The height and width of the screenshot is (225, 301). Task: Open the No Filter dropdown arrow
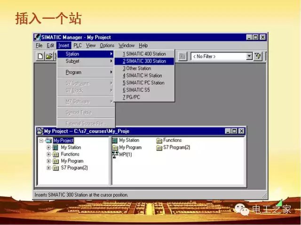point(249,56)
